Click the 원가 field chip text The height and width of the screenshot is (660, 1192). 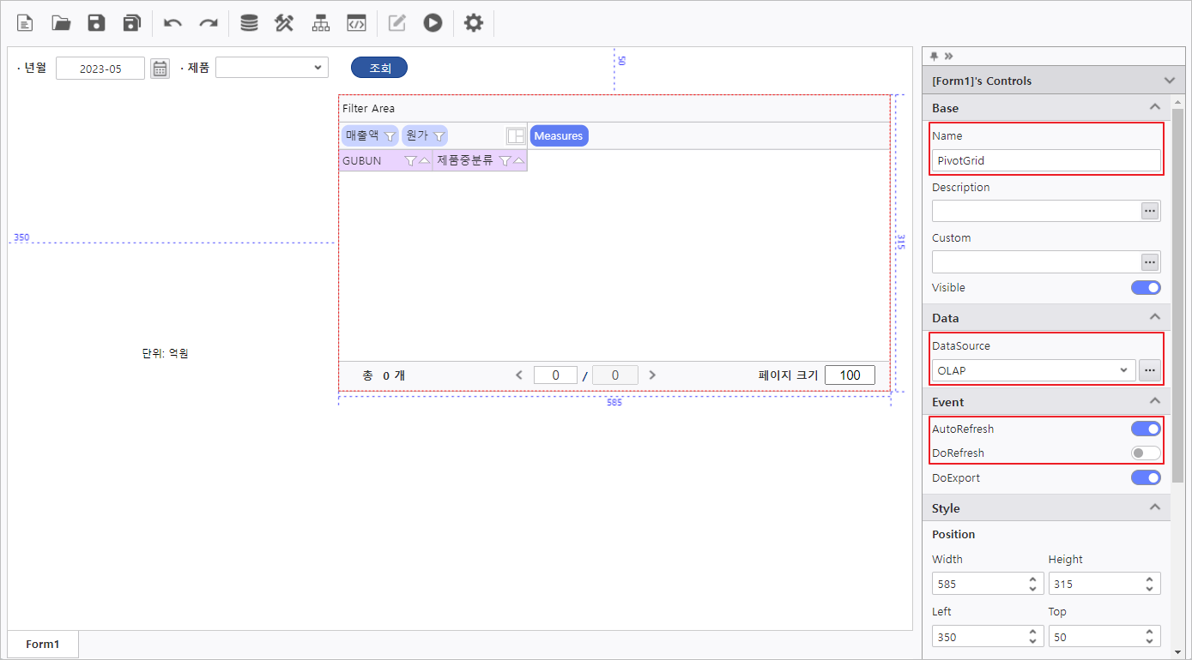[x=417, y=135]
